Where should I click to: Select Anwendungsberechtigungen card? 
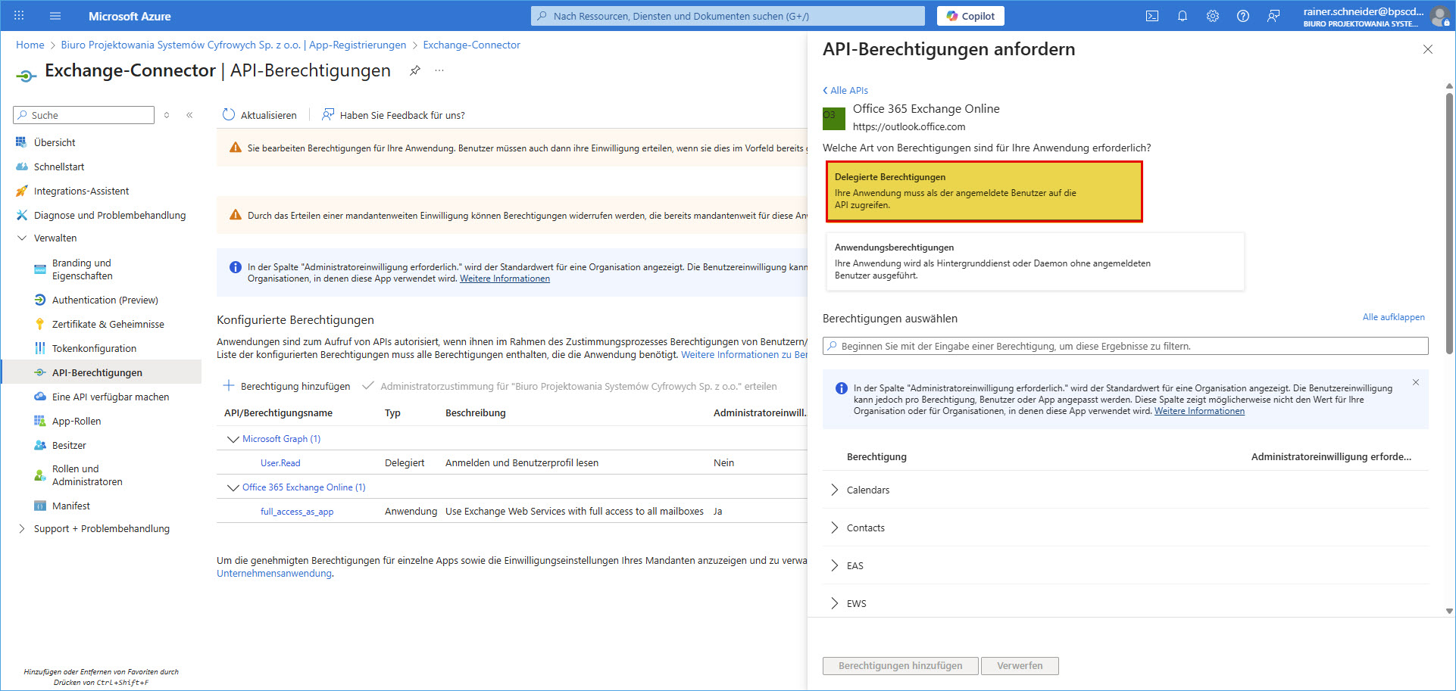1035,261
